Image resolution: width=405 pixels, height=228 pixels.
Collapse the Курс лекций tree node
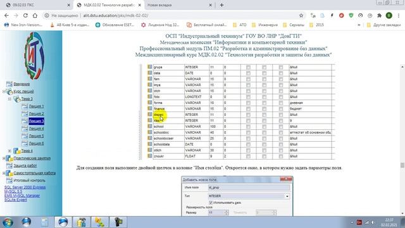coord(4,91)
